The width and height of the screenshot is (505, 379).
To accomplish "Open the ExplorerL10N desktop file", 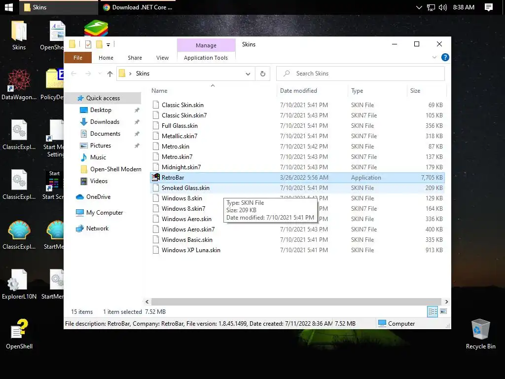I will 19,284.
